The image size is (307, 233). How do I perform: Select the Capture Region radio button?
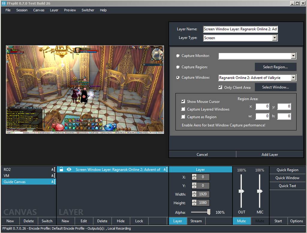(x=177, y=67)
